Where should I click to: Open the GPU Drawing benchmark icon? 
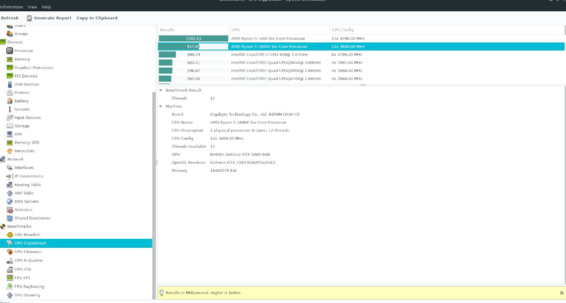[10, 295]
